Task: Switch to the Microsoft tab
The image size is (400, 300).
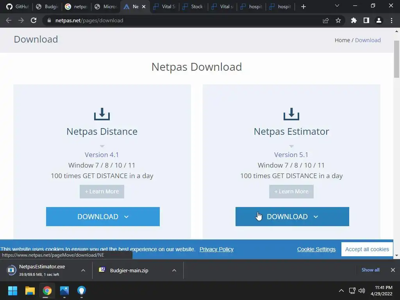Action: pyautogui.click(x=105, y=7)
